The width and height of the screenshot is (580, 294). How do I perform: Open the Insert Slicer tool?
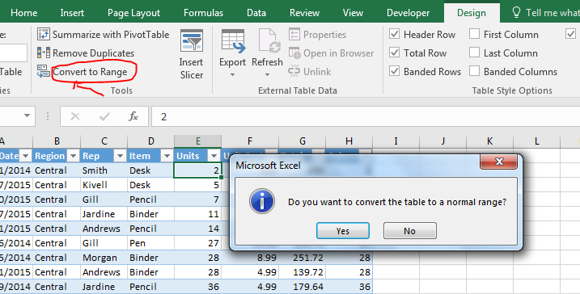coord(191,55)
